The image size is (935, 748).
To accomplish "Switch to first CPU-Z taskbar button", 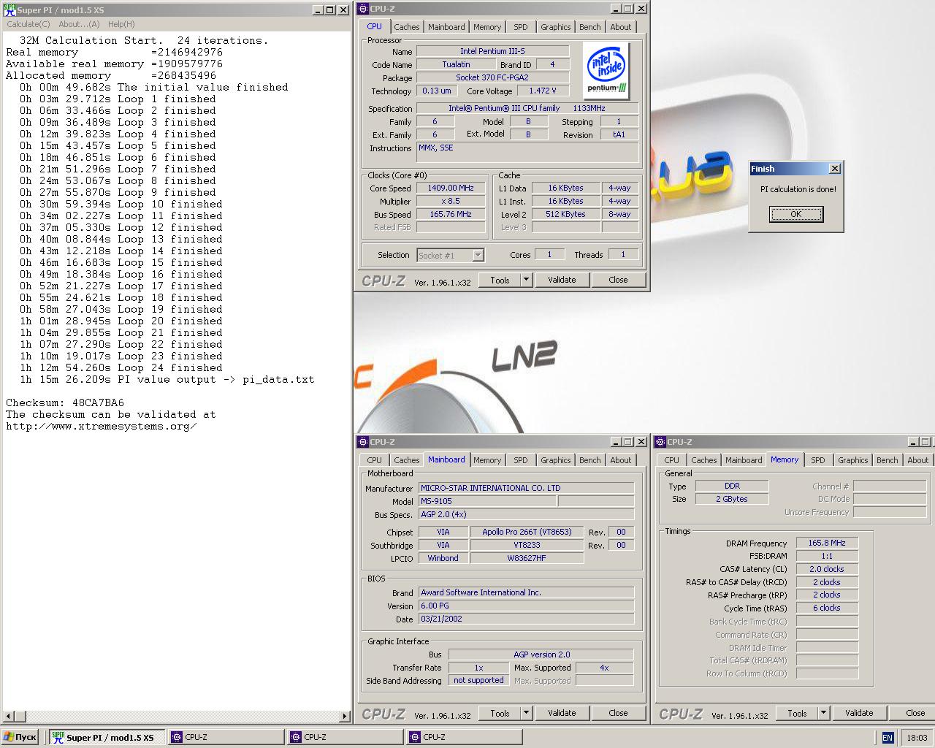I will pos(226,737).
